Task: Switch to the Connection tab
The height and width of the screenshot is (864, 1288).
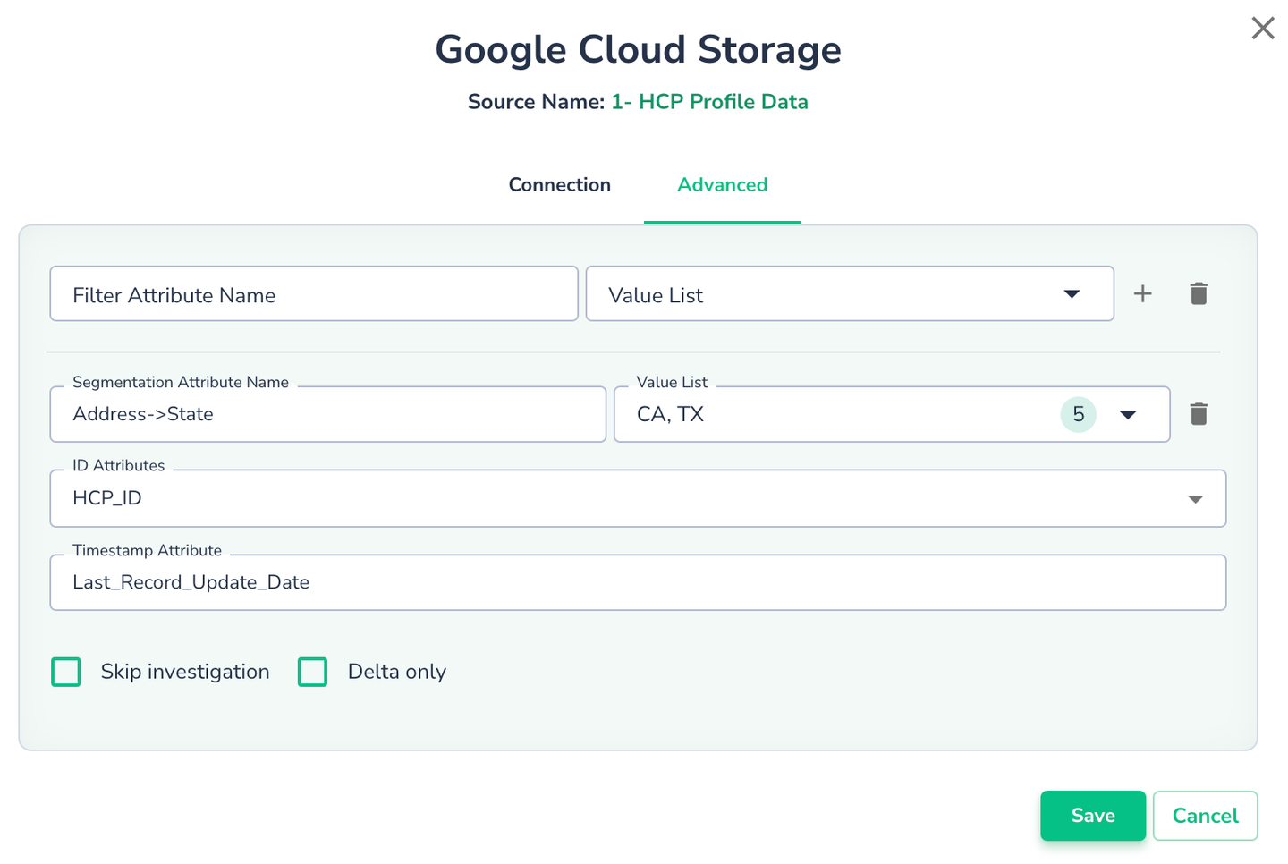Action: (559, 185)
